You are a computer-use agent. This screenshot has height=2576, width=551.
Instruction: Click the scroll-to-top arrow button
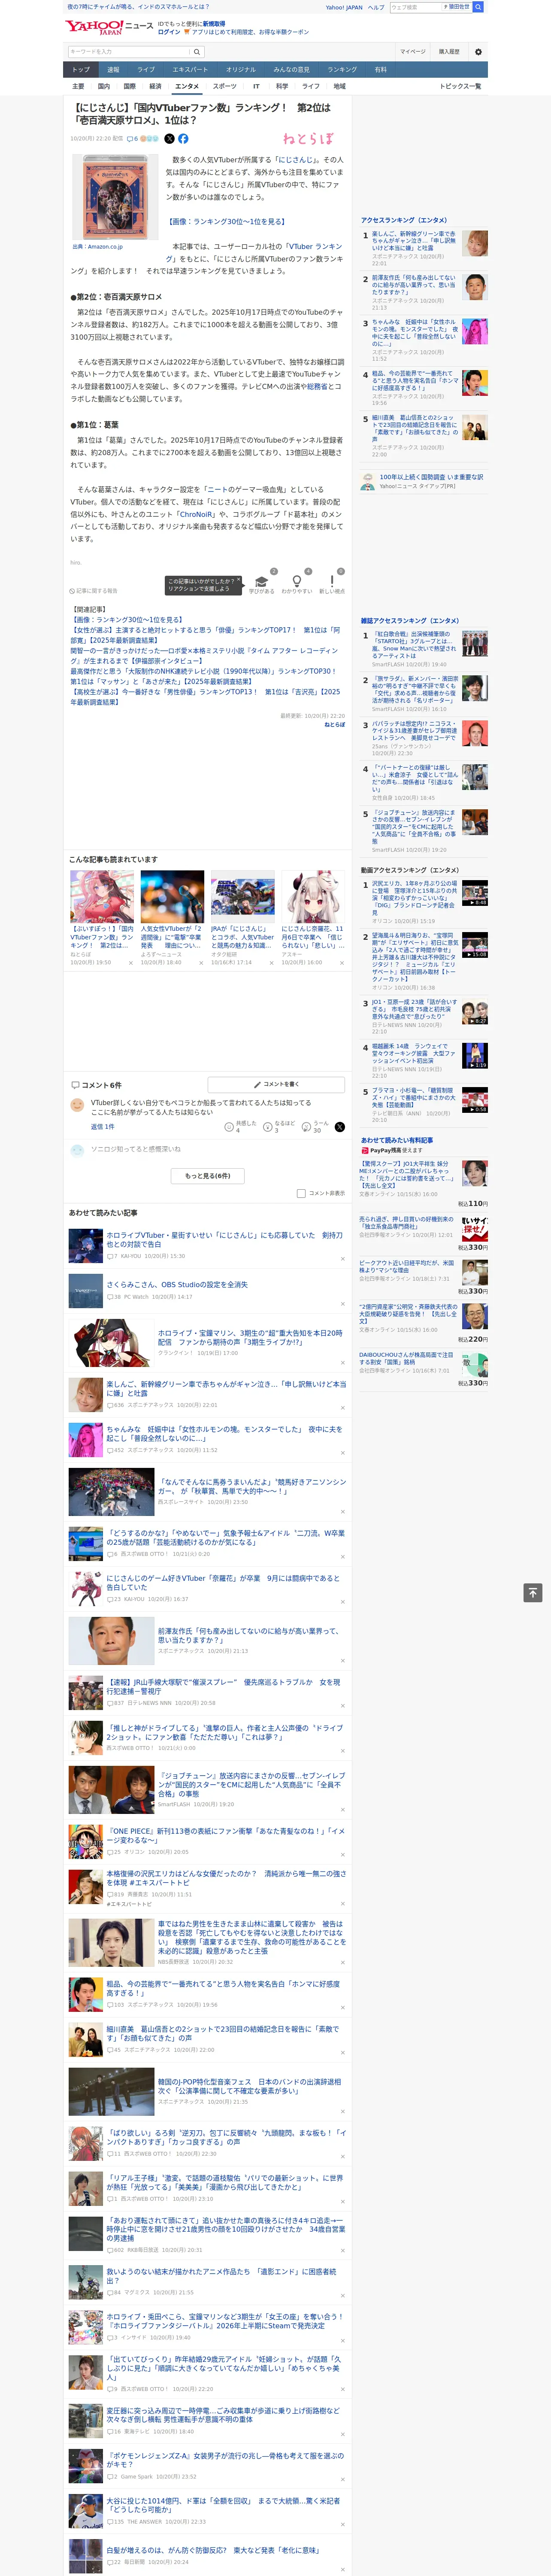(x=533, y=1593)
